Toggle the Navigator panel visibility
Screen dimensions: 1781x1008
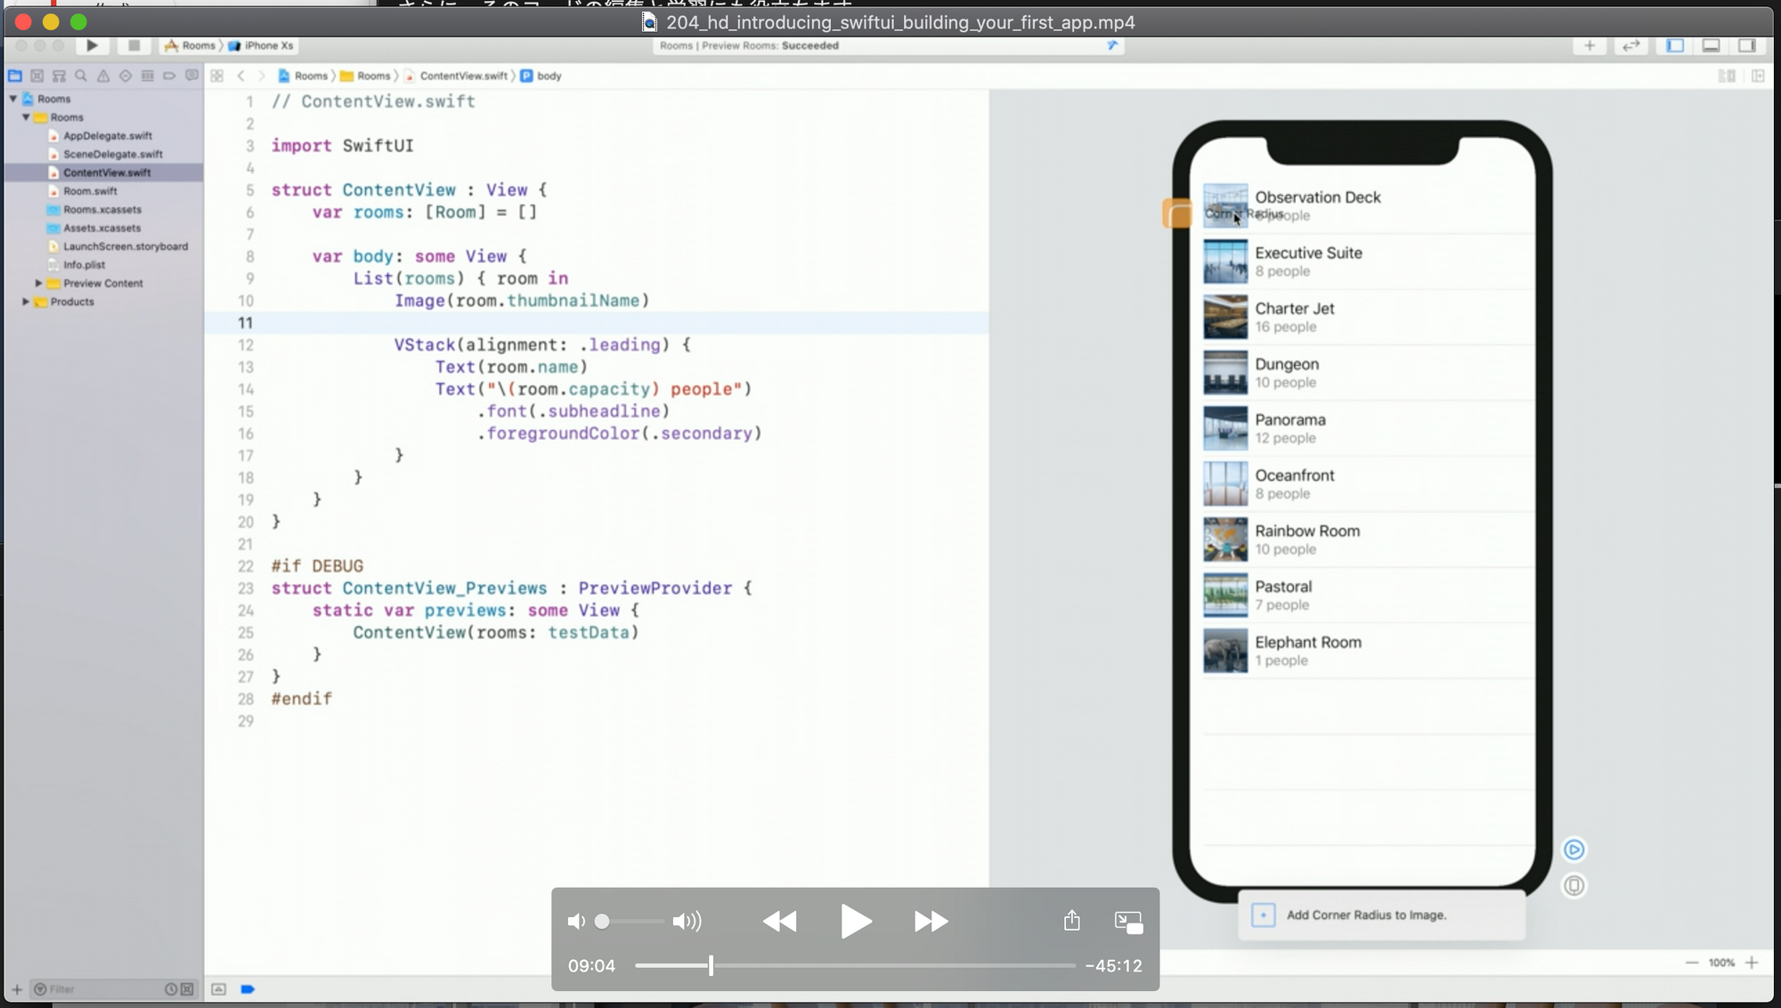(1675, 45)
